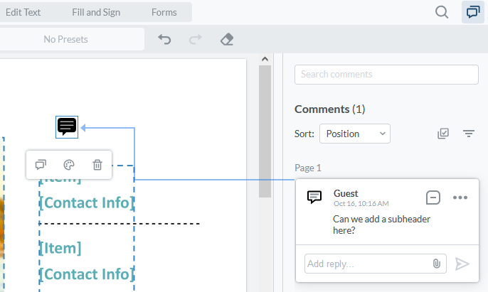
Task: Switch to the Fill and Sign tab
Action: click(96, 12)
